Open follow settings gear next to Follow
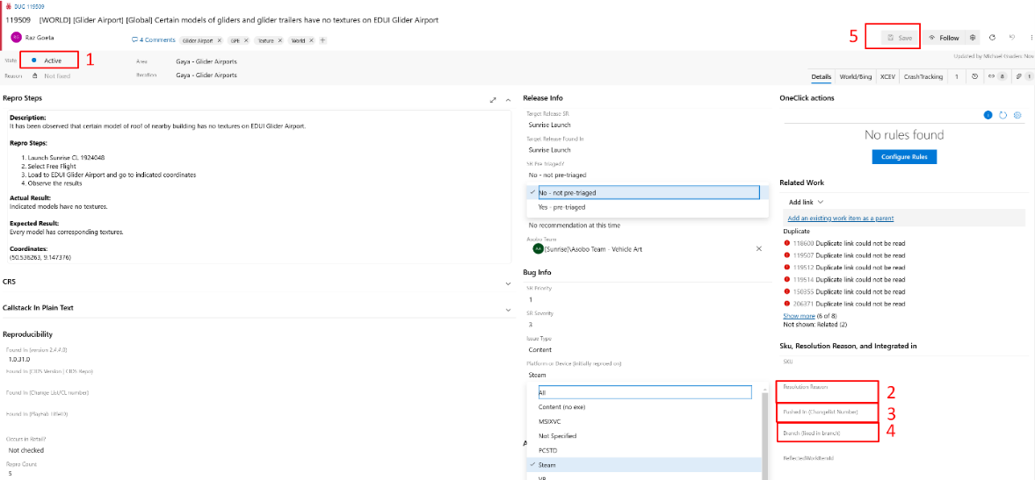Screen dimensions: 1035x480 pyautogui.click(x=973, y=38)
